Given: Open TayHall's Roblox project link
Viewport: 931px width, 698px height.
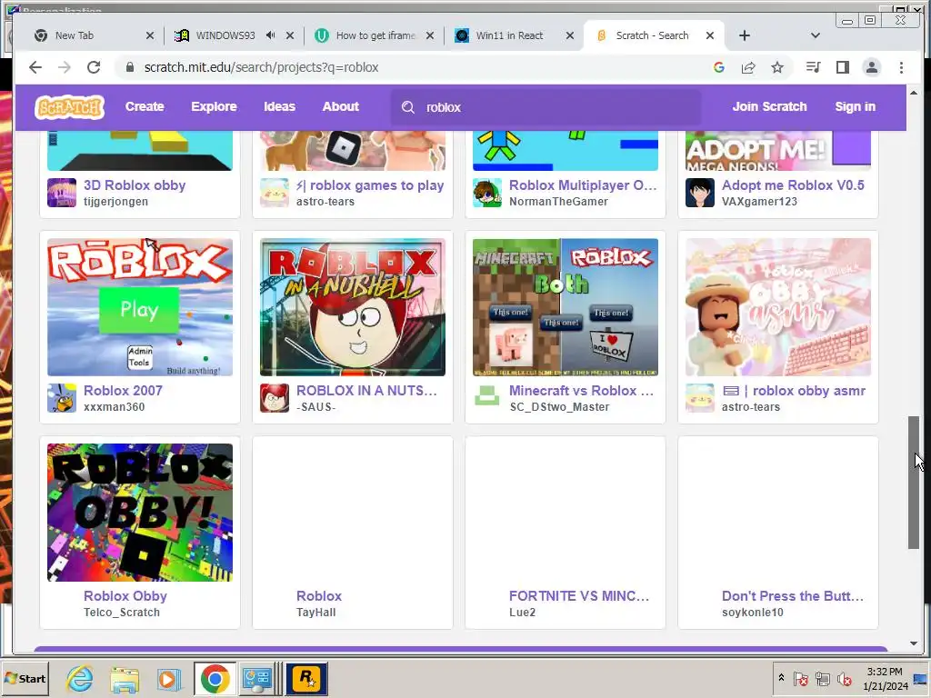Looking at the screenshot, I should (x=319, y=596).
